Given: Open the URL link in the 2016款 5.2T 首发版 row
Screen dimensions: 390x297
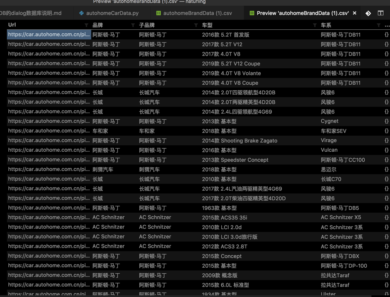Looking at the screenshot, I should 49,35.
